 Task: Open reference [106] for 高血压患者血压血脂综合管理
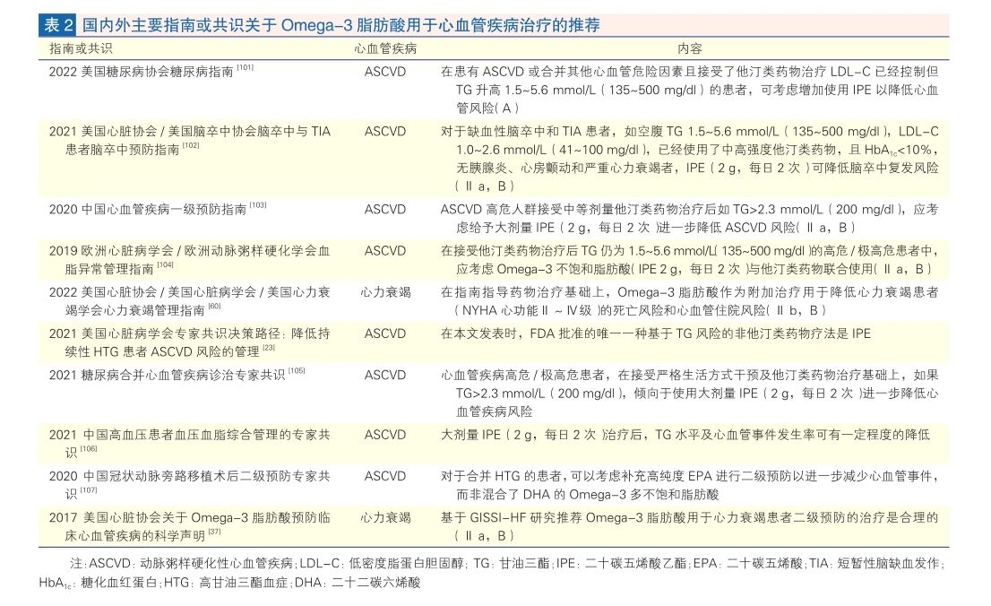coord(89,448)
